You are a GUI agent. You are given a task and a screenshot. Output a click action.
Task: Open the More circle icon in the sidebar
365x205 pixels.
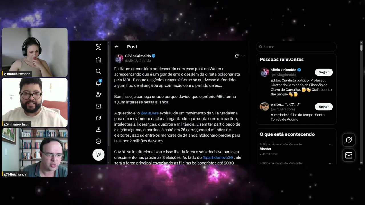point(98,141)
